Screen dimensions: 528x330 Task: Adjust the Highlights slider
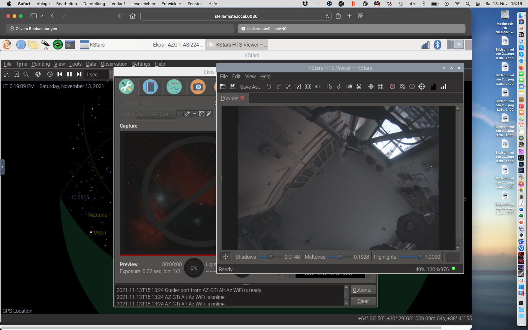410,257
